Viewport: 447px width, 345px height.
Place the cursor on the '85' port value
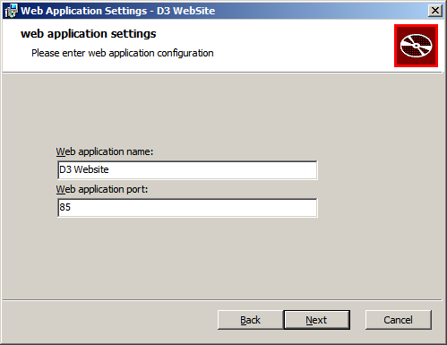pos(65,207)
